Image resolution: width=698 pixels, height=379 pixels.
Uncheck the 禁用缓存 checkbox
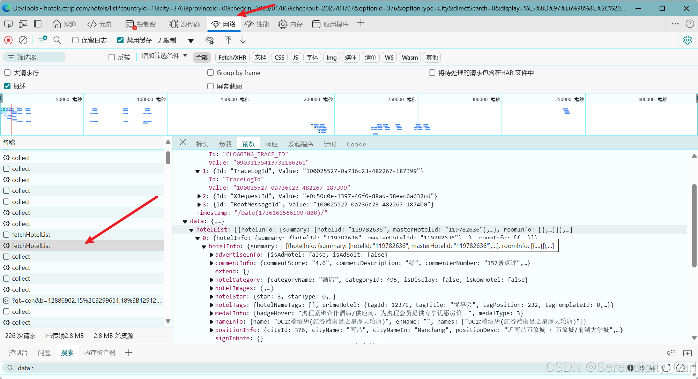click(x=120, y=40)
